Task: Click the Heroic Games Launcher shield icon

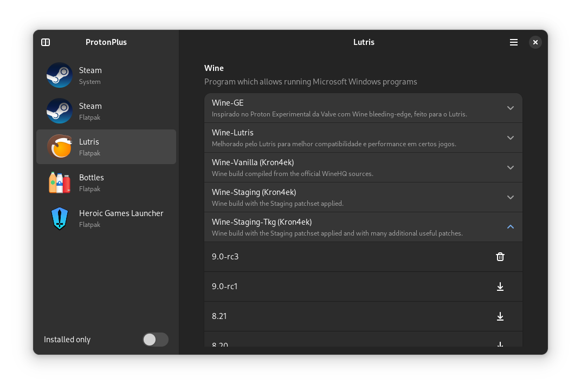Action: point(59,218)
